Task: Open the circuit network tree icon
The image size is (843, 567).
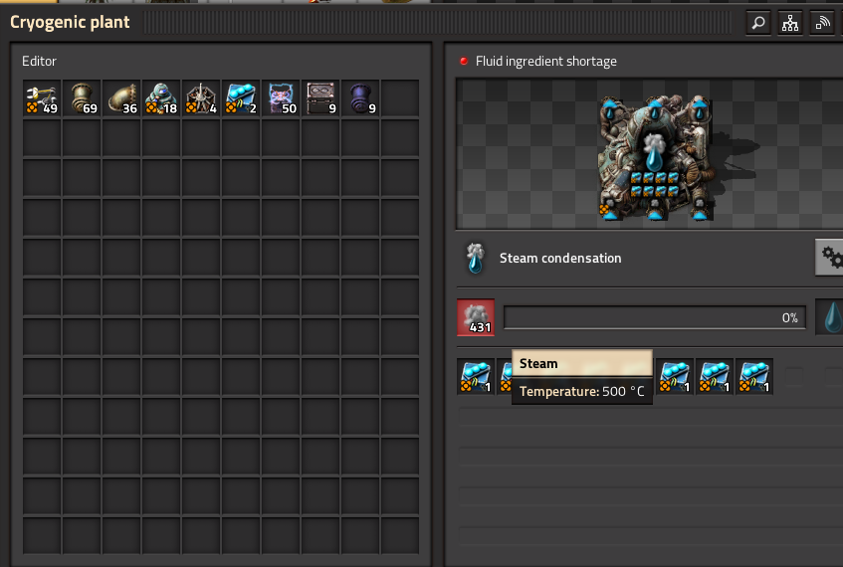Action: (x=790, y=23)
